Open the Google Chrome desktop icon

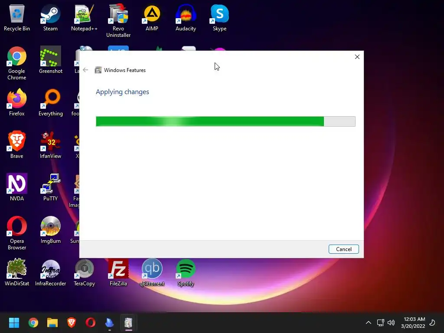[17, 63]
